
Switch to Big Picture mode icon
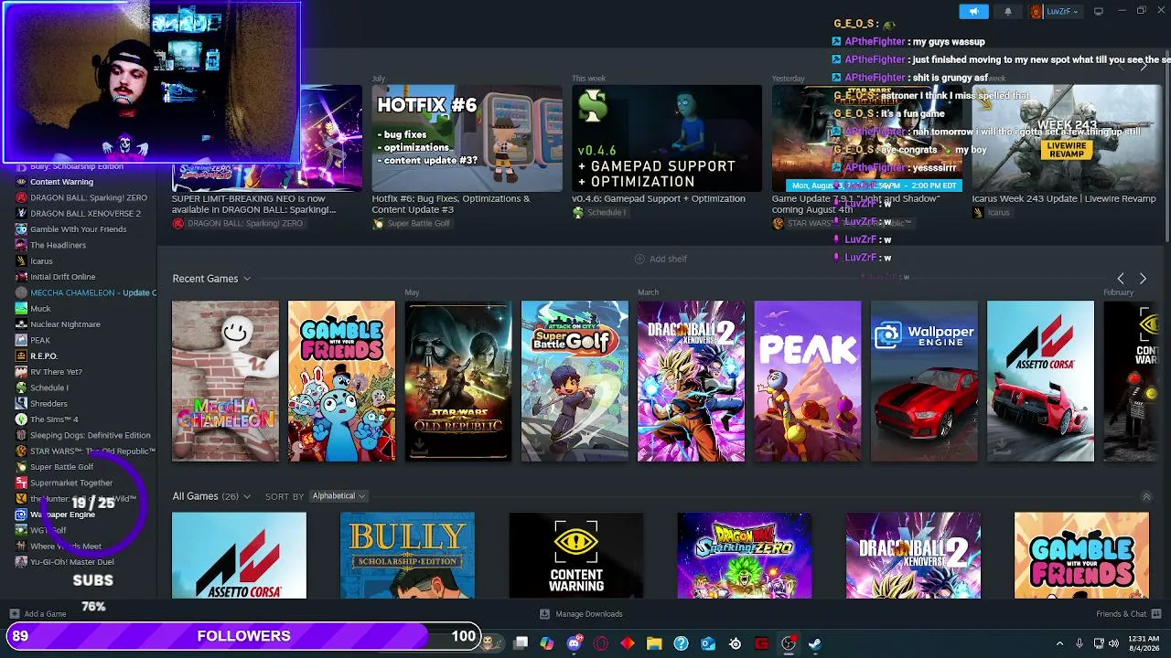pos(1099,11)
